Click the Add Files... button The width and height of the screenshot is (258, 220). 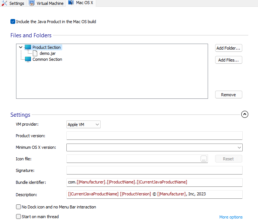(x=229, y=60)
